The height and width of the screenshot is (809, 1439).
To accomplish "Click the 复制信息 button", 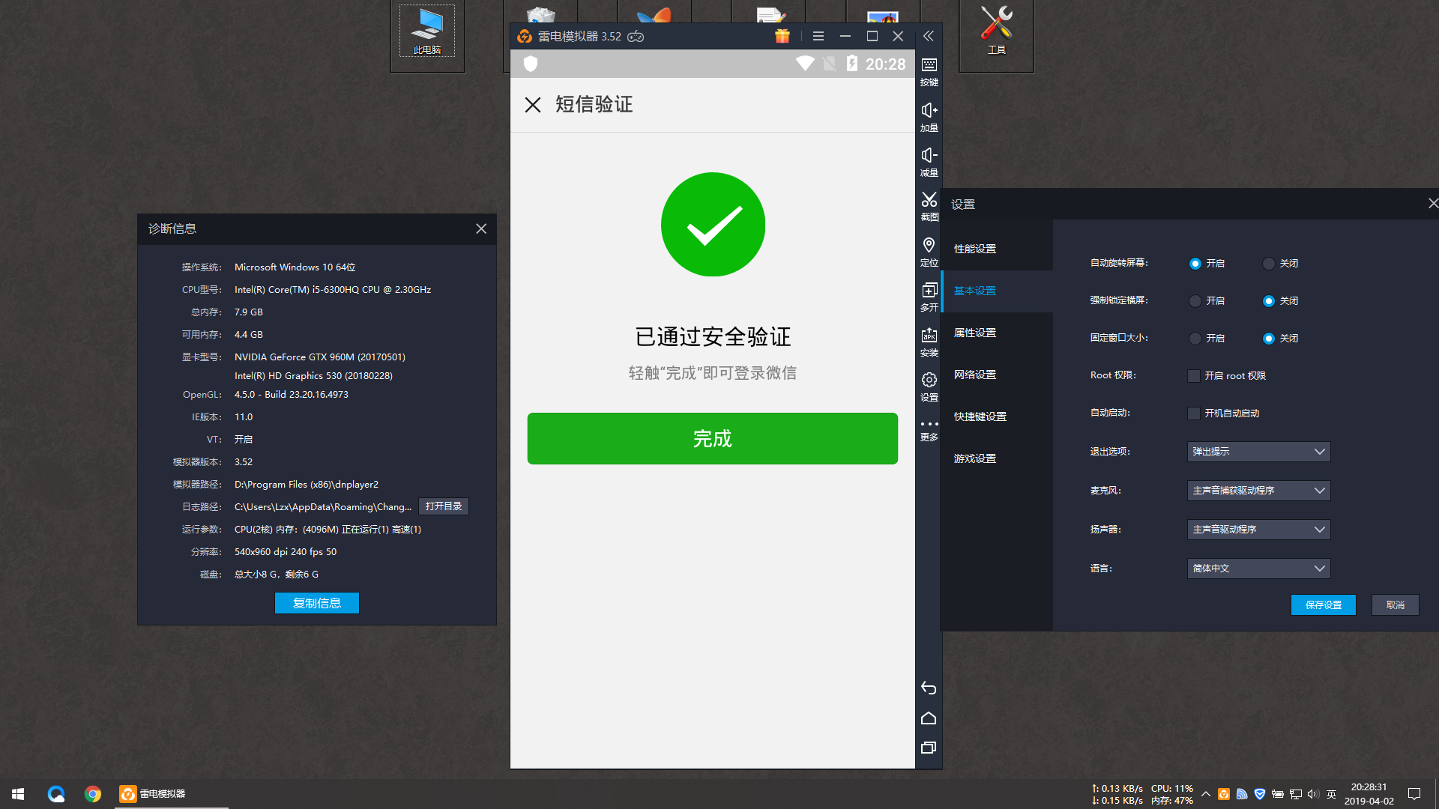I will click(316, 603).
